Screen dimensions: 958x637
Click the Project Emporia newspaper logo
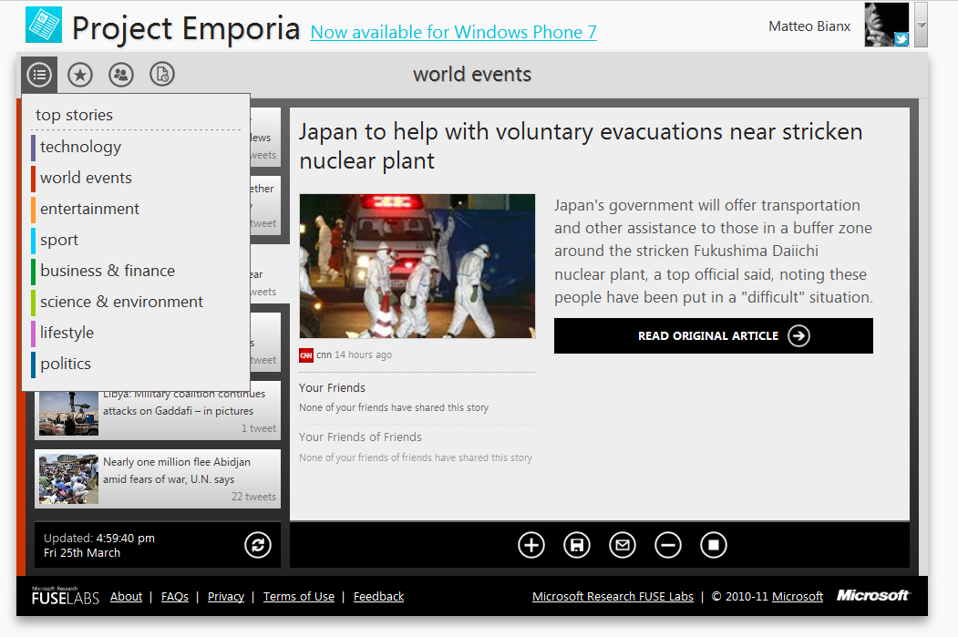[44, 25]
